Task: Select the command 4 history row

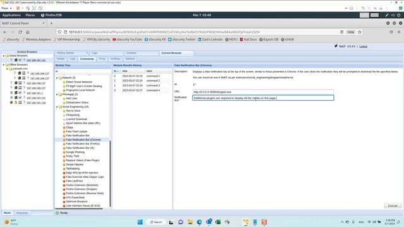Action: [x=142, y=90]
